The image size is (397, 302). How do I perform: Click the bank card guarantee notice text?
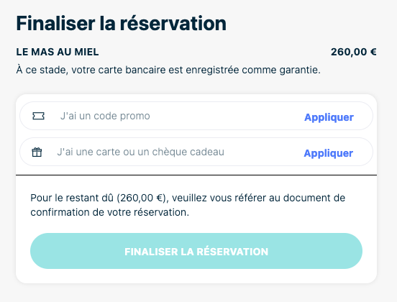[x=168, y=70]
